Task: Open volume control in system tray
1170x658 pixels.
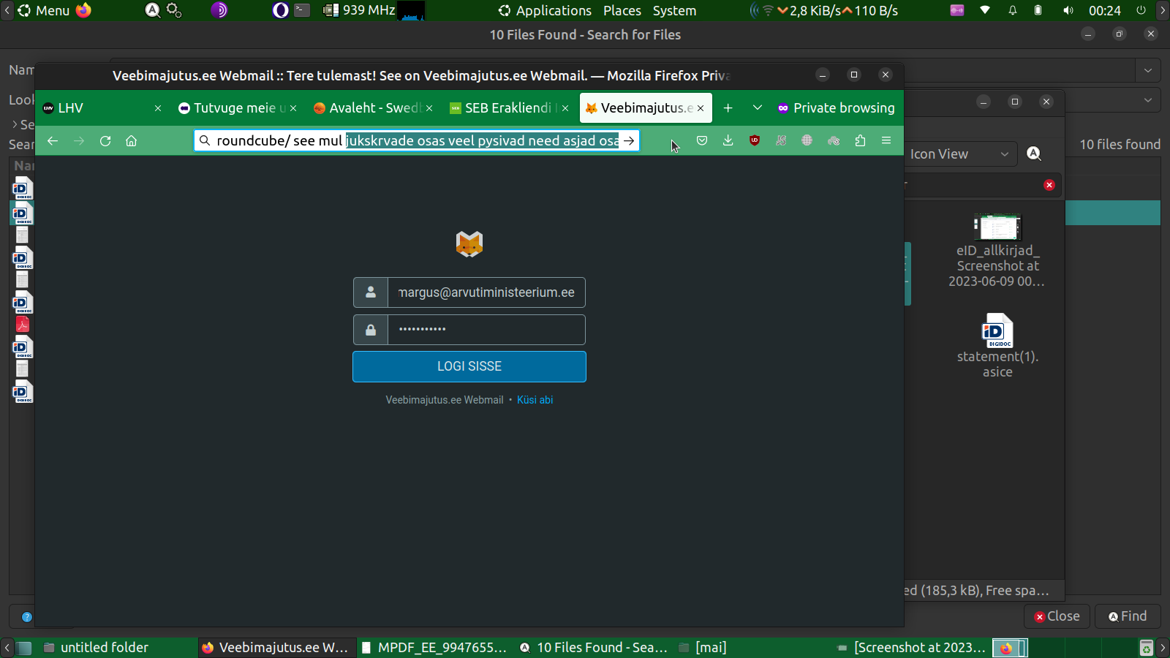Action: pos(1068,10)
